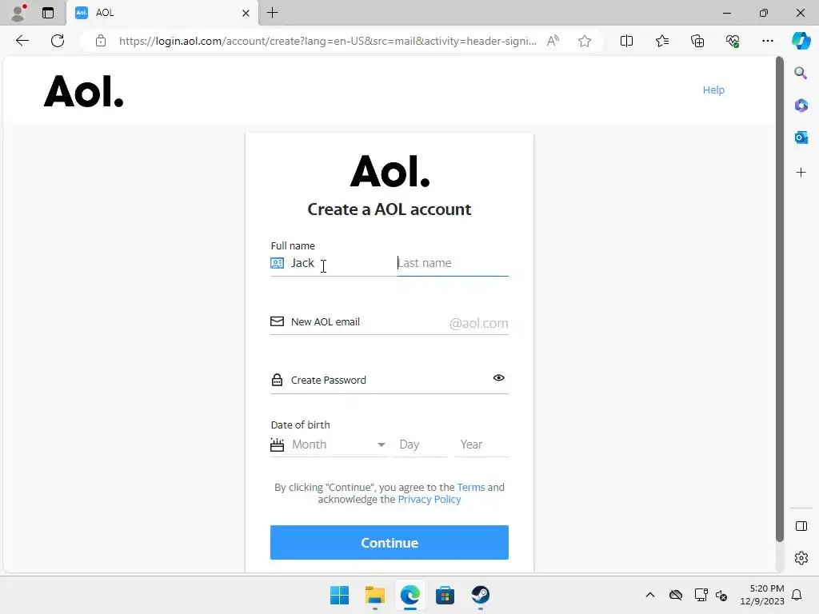Click the page vertical scrollbar
The height and width of the screenshot is (614, 819).
point(779,300)
